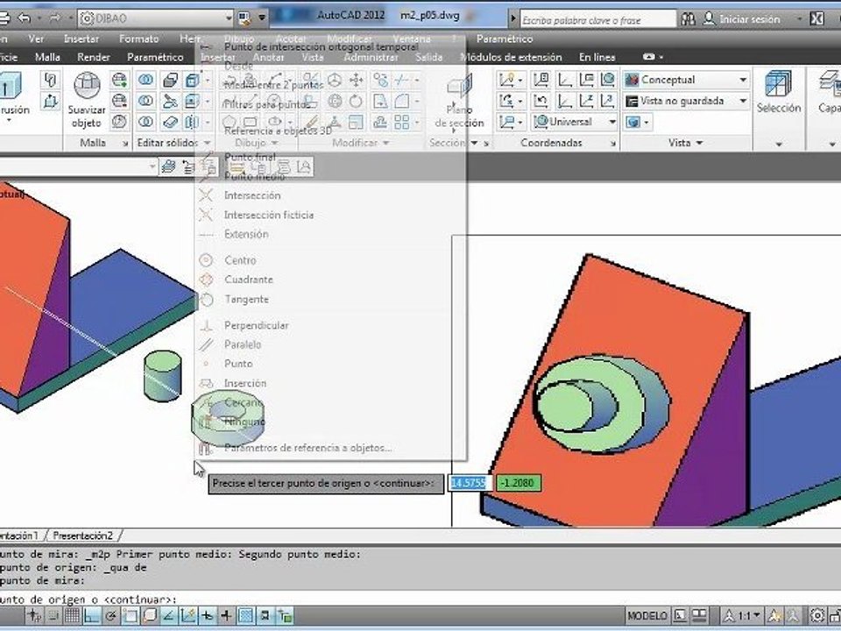Select Cuadrante object snap option
The image size is (841, 631).
(x=249, y=280)
